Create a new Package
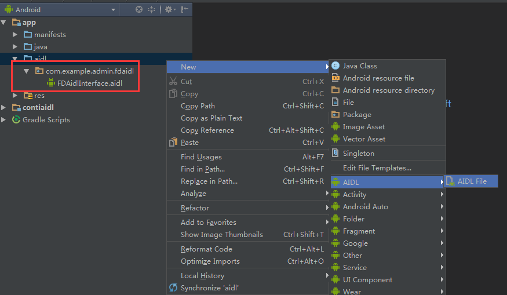The height and width of the screenshot is (295, 507). [x=388, y=115]
